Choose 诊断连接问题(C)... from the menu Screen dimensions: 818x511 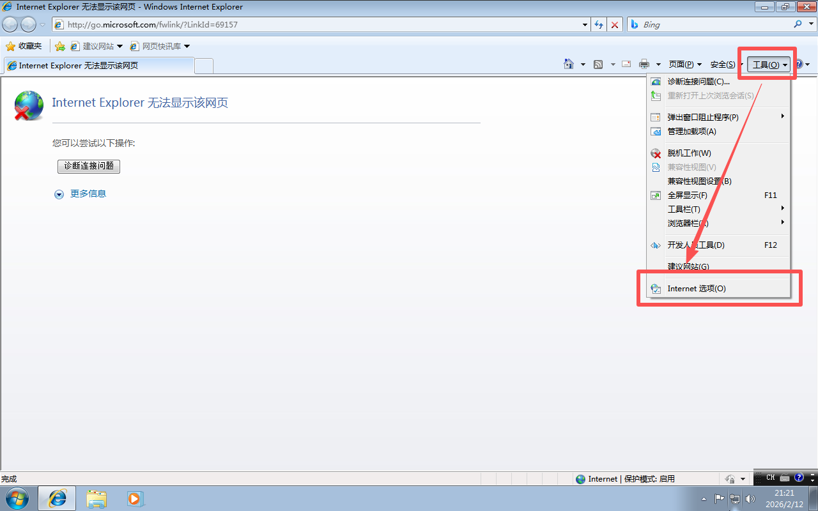click(719, 82)
